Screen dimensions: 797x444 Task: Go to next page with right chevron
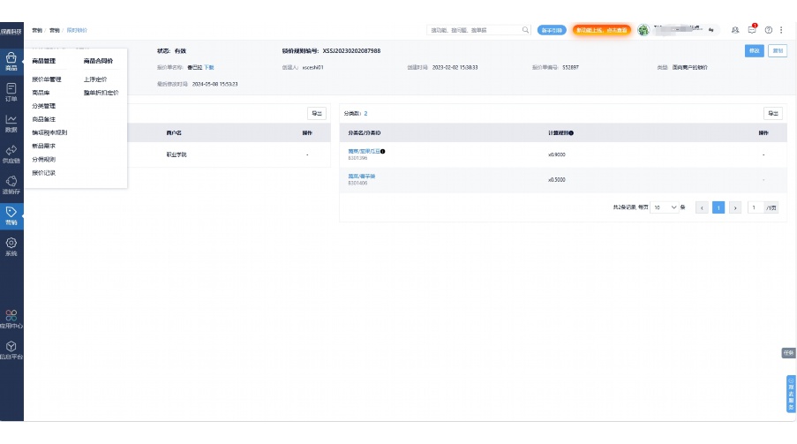734,207
